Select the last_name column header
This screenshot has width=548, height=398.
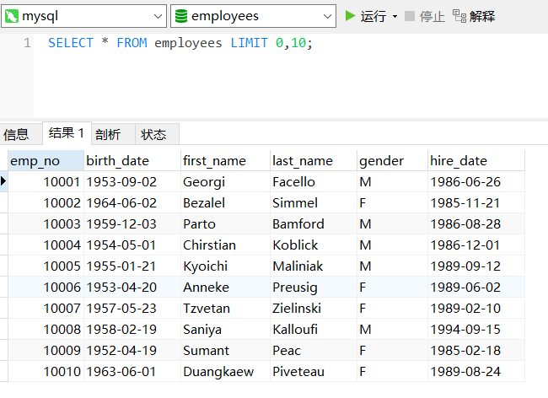click(314, 161)
